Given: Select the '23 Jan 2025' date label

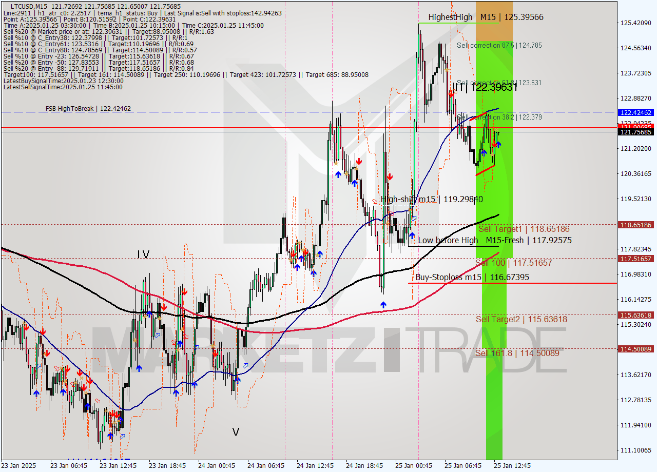Looking at the screenshot, I should pyautogui.click(x=19, y=466).
